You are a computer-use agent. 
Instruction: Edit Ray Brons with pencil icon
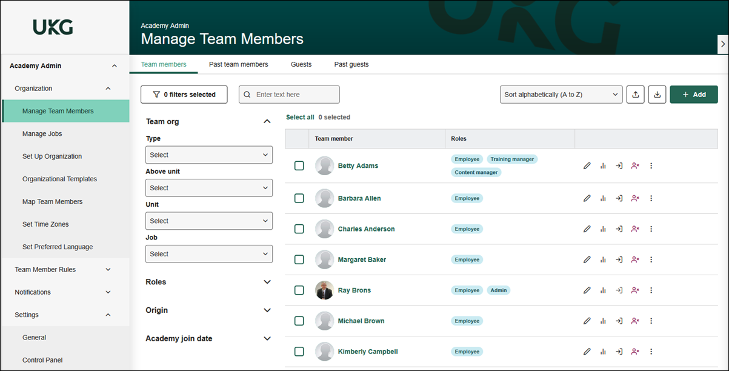(587, 290)
